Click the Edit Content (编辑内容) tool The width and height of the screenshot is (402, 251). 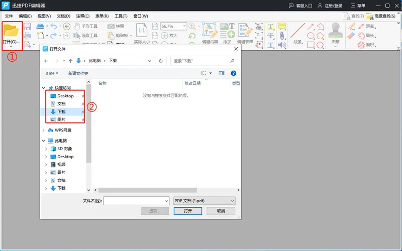pos(210,33)
